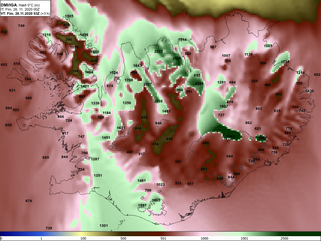Select the map value 2272
The width and height of the screenshot is (321, 241).
[159, 51]
